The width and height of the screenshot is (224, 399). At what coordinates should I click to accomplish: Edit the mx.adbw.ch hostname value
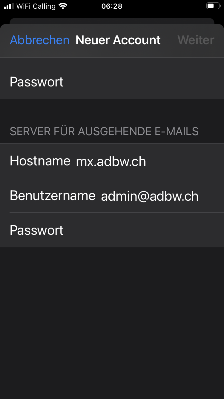pos(111,162)
